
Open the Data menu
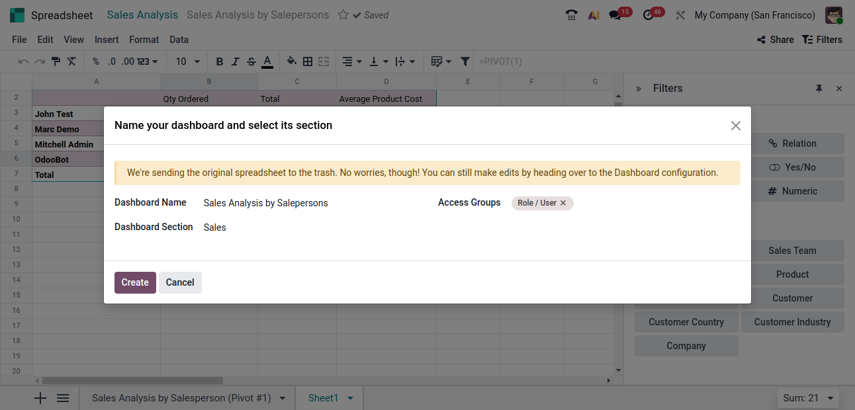coord(179,40)
